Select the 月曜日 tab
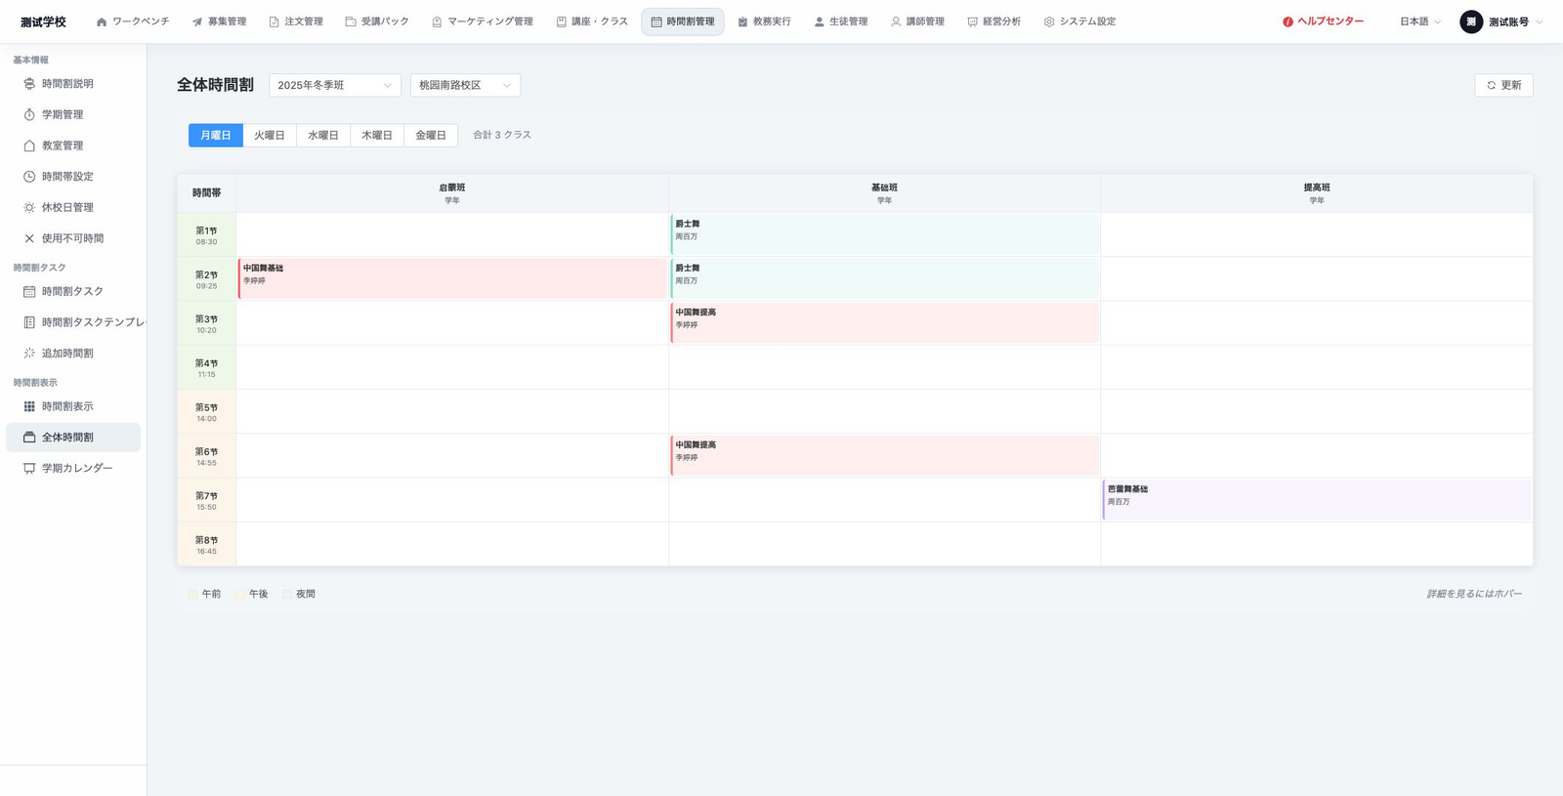 216,135
